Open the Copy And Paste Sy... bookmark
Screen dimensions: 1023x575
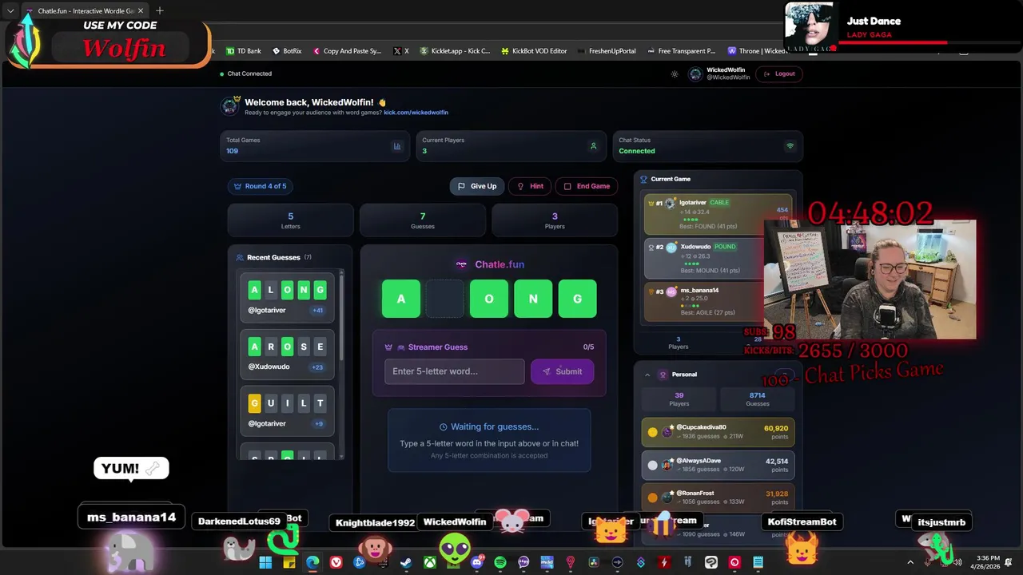tap(347, 51)
